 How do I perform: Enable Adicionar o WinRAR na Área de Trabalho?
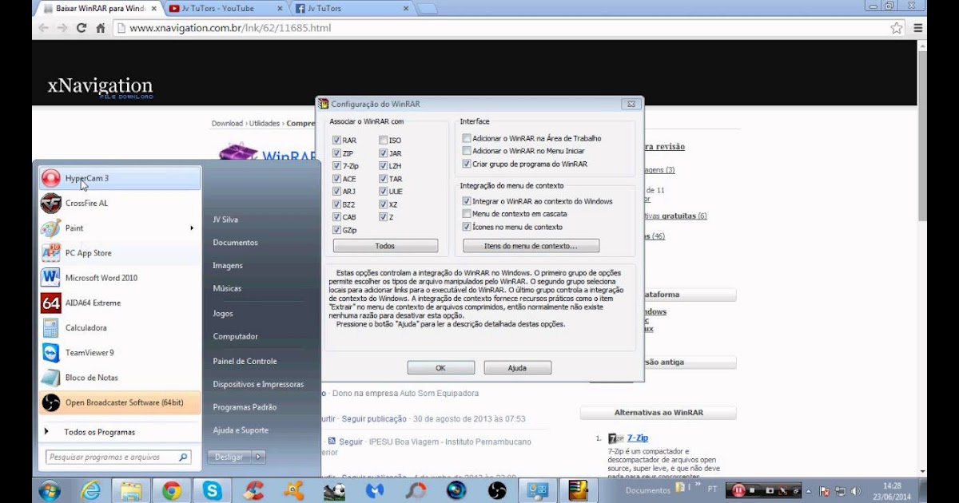[467, 138]
